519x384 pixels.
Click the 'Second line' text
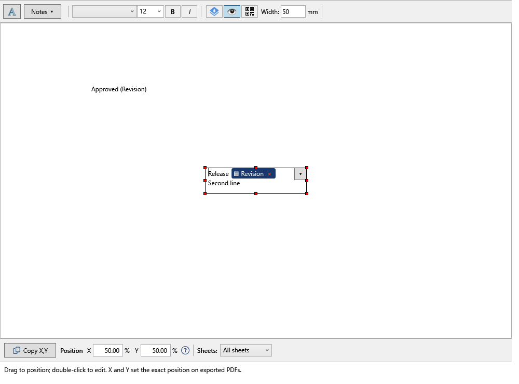point(224,183)
